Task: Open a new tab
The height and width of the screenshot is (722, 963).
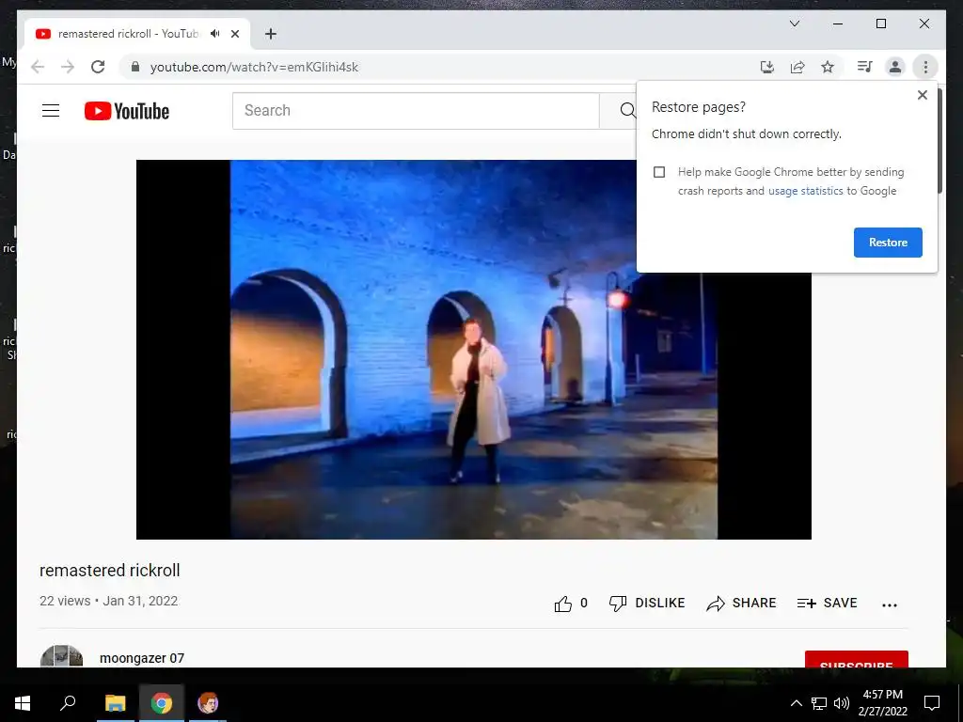Action: (x=271, y=34)
